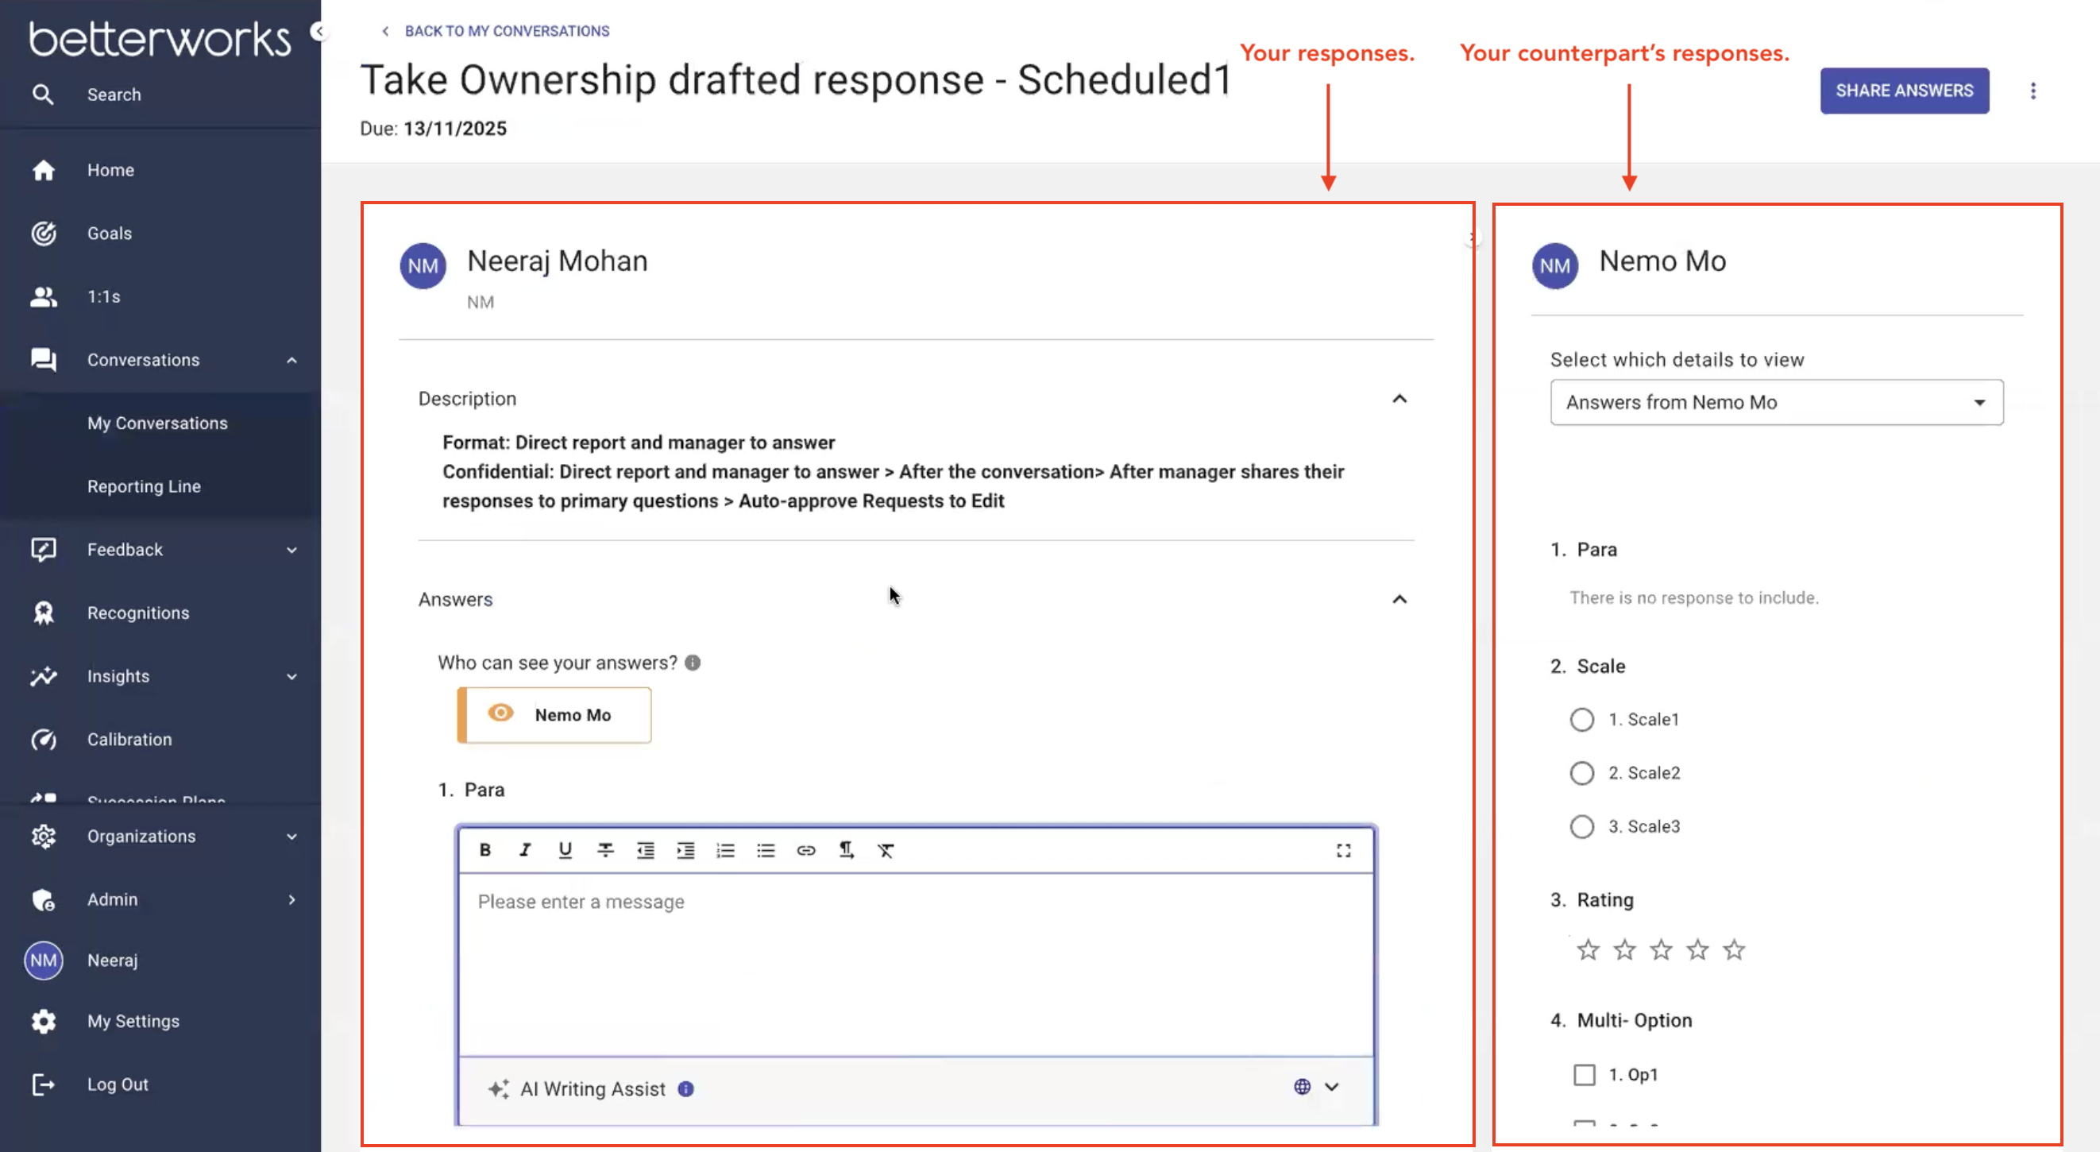2100x1152 pixels.
Task: Go to Reporting Line menu item
Action: pyautogui.click(x=145, y=486)
